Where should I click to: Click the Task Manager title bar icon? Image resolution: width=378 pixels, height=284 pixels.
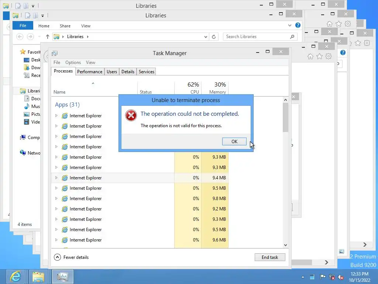tap(55, 53)
